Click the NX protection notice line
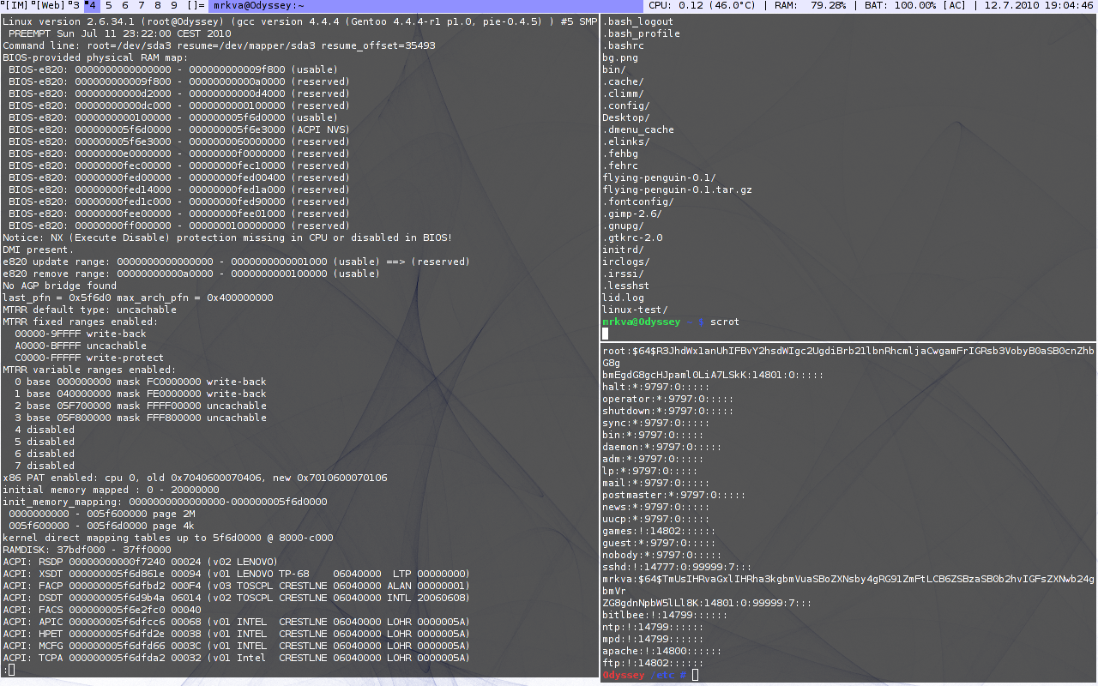The image size is (1098, 686). tap(227, 238)
